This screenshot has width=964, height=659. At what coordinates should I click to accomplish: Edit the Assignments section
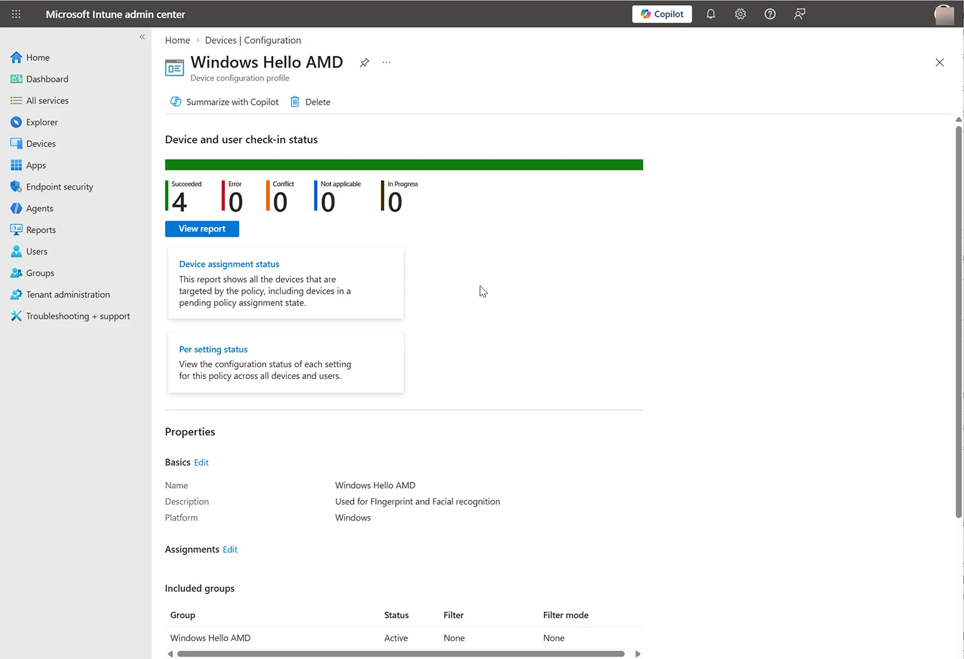tap(230, 549)
